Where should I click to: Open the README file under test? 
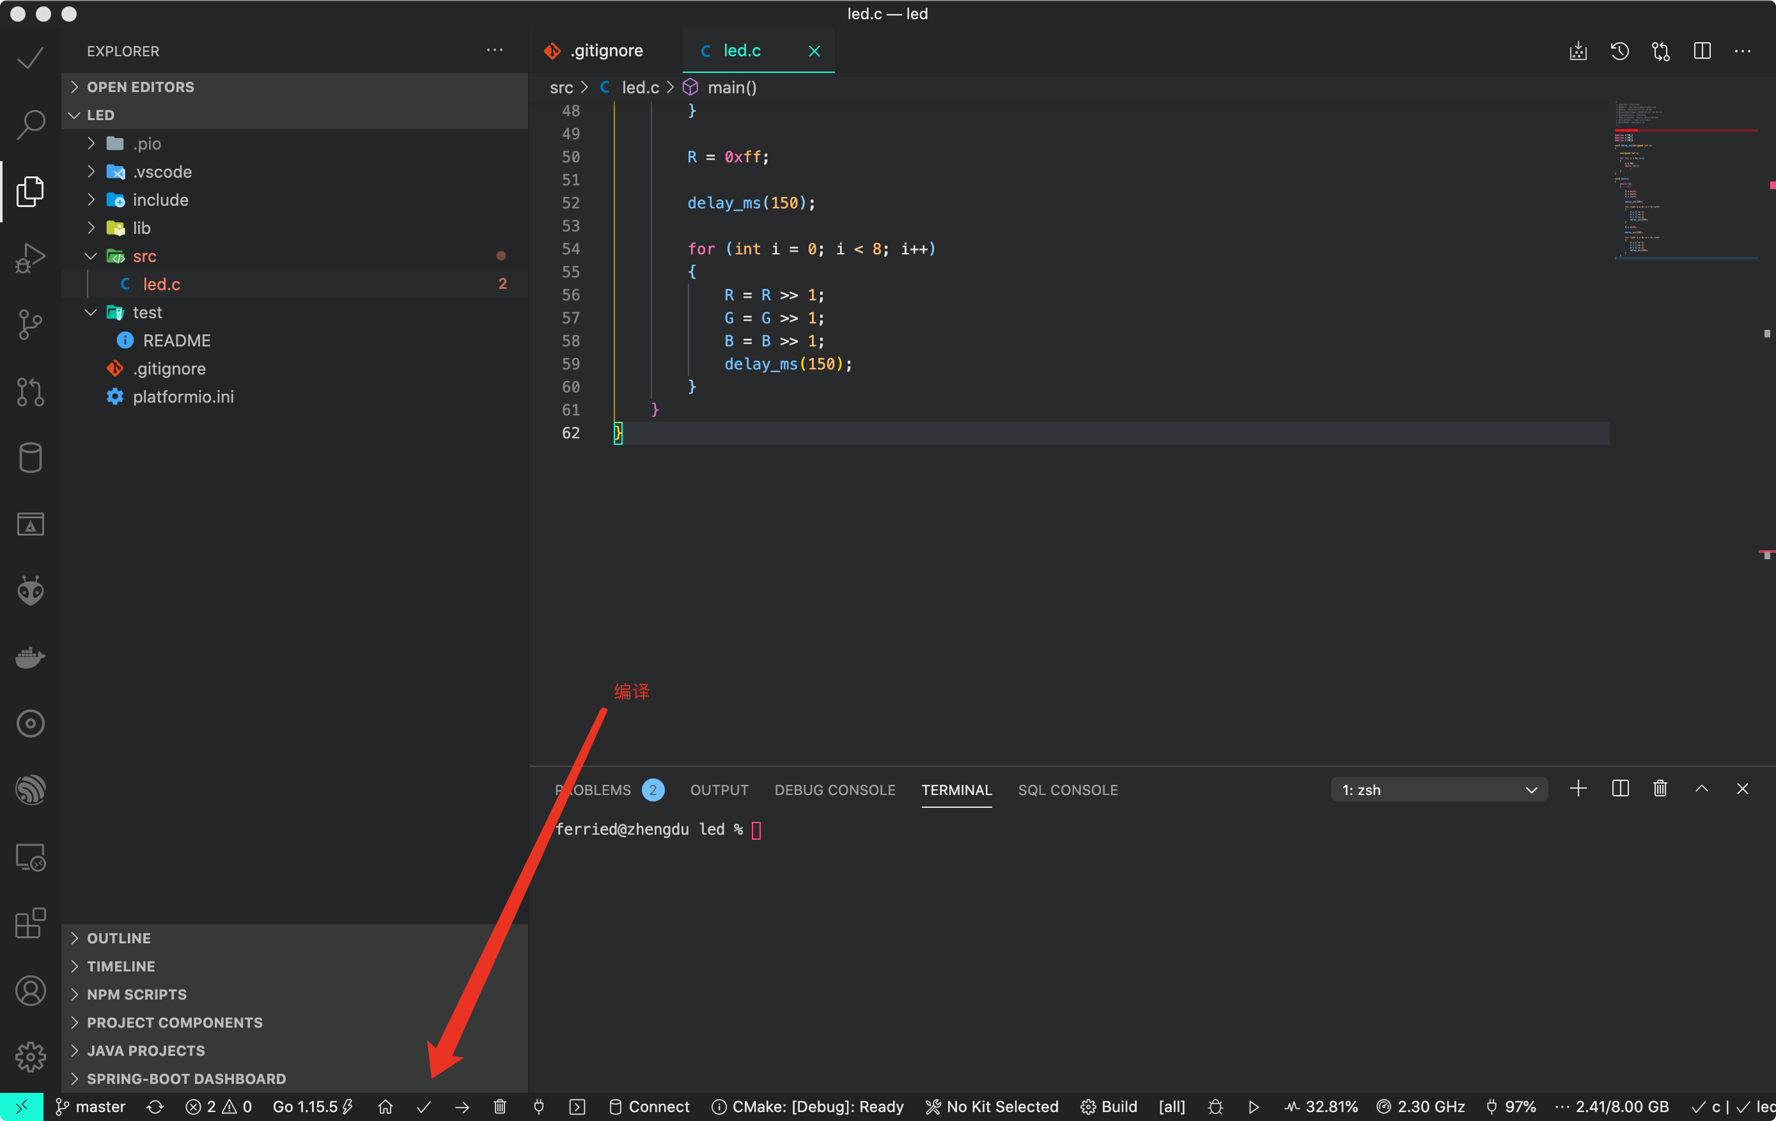click(294, 340)
